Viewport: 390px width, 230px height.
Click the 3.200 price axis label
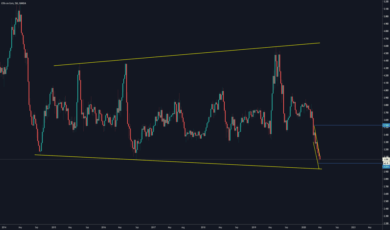tap(386, 149)
